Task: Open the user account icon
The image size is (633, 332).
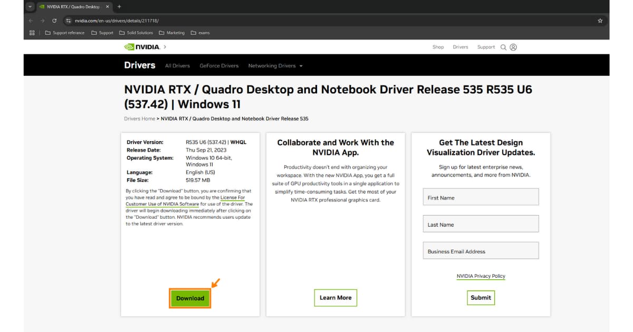Action: click(513, 47)
